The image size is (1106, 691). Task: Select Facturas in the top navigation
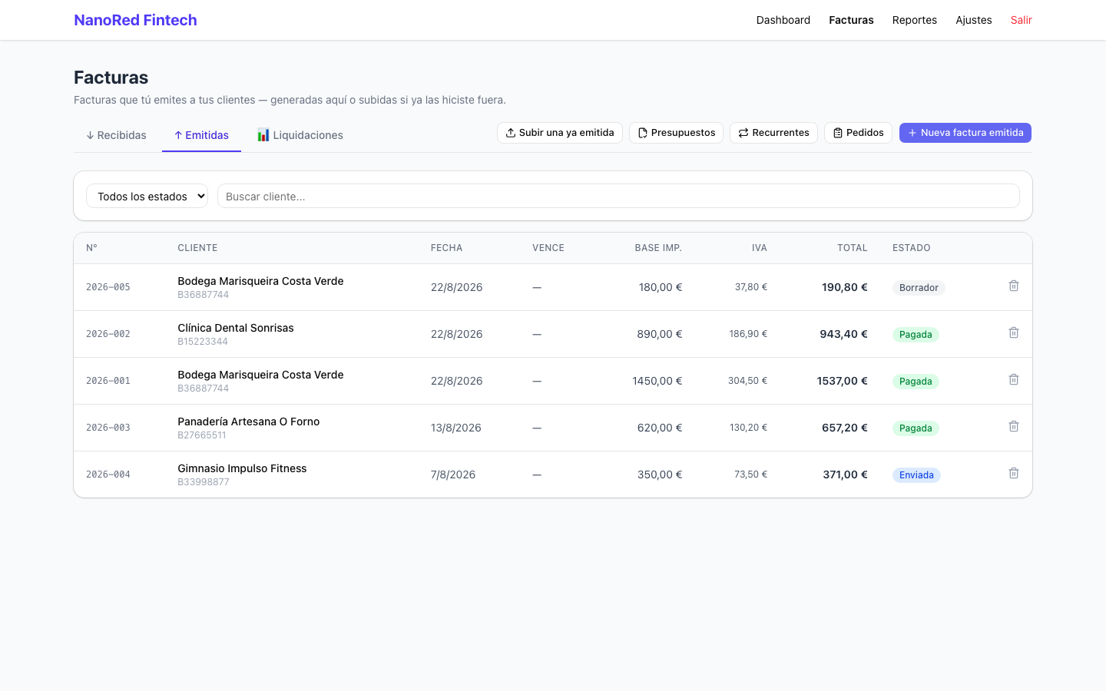click(x=851, y=20)
